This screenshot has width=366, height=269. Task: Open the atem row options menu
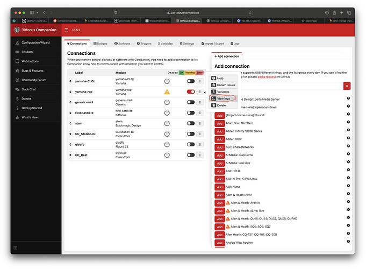pos(200,123)
